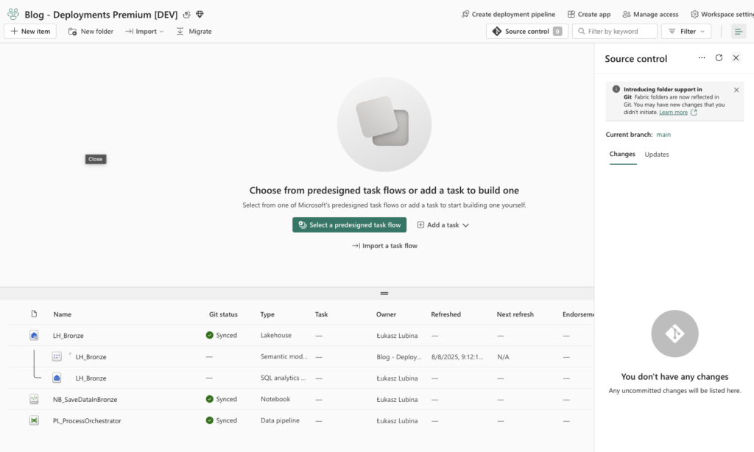Click the New item button
The height and width of the screenshot is (452, 754).
click(30, 32)
